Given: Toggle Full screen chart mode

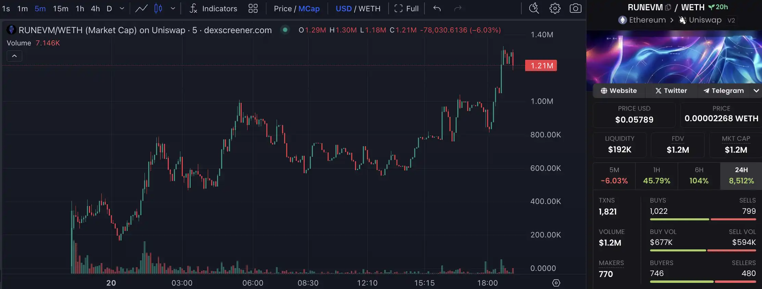Looking at the screenshot, I should click(406, 9).
